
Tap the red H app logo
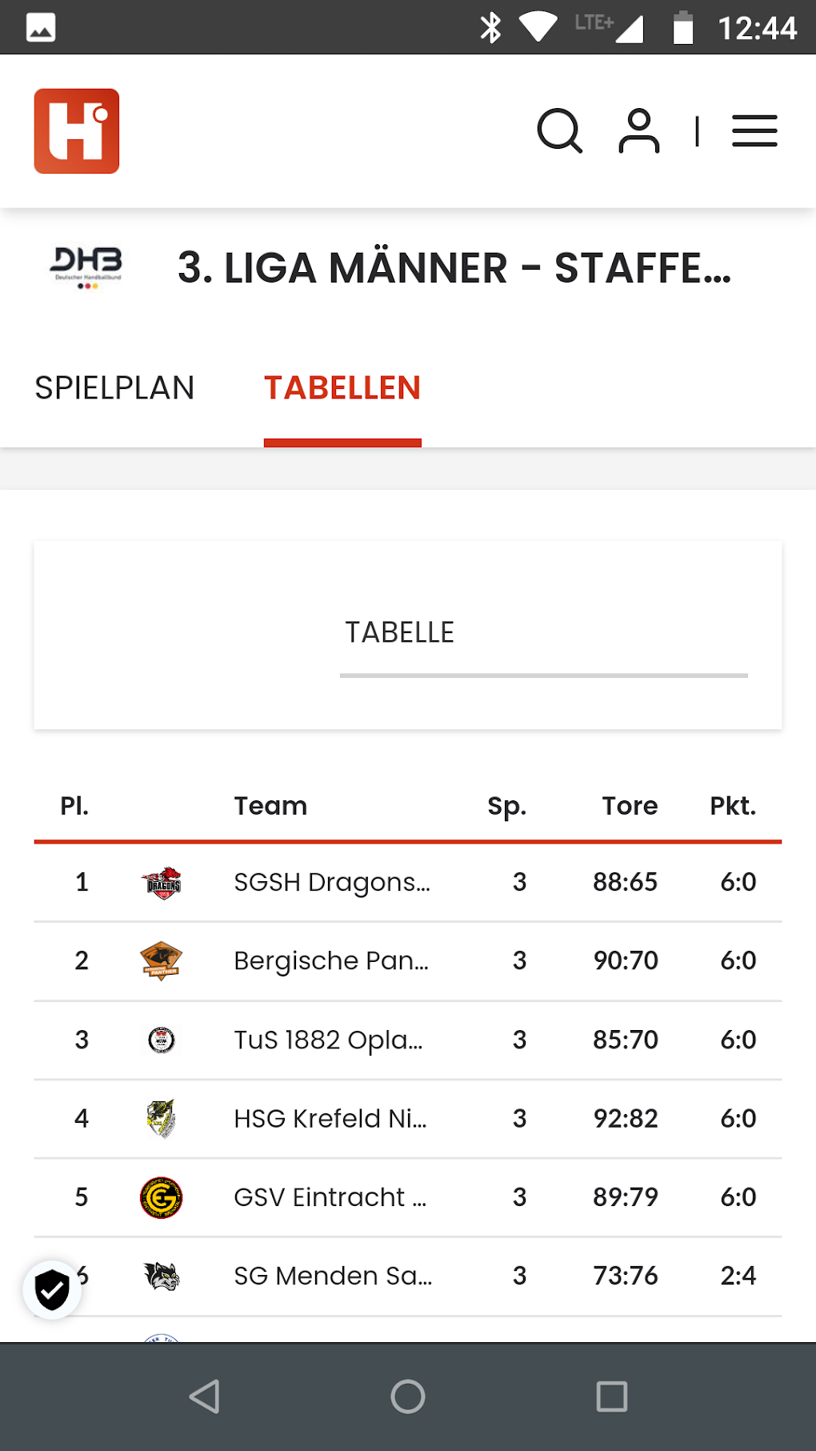pyautogui.click(x=77, y=130)
